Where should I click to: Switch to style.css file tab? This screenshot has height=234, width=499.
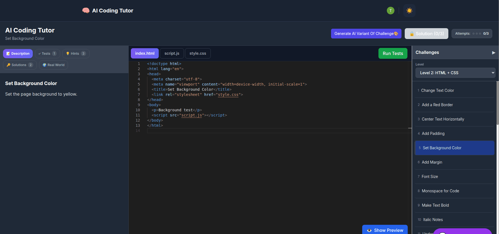tap(198, 53)
